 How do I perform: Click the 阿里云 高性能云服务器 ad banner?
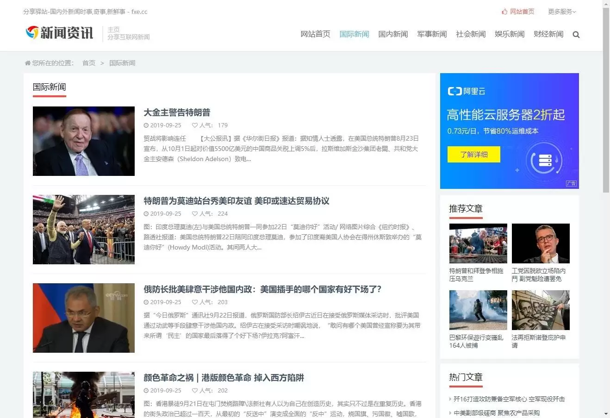pyautogui.click(x=510, y=131)
